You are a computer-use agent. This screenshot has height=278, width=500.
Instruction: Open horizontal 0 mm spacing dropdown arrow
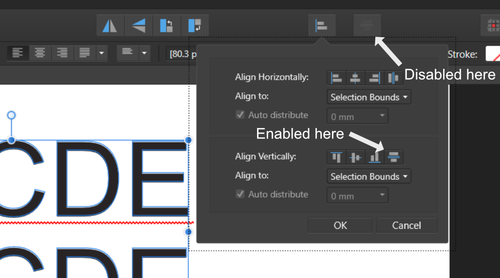382,116
